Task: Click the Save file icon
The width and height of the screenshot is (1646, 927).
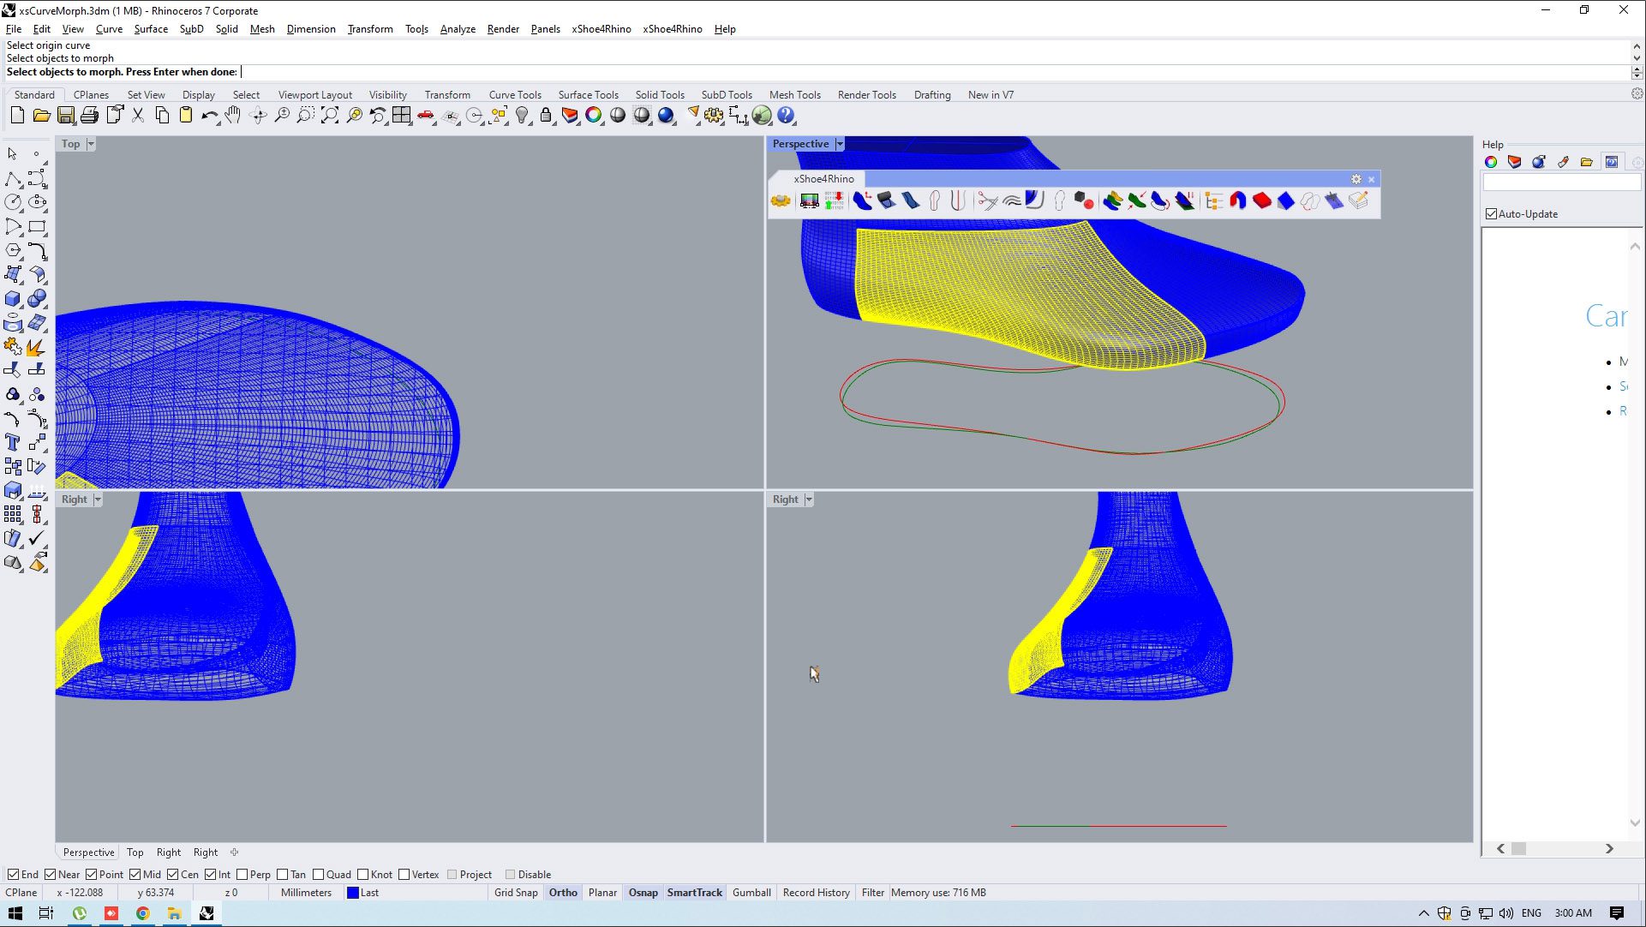Action: pos(66,116)
